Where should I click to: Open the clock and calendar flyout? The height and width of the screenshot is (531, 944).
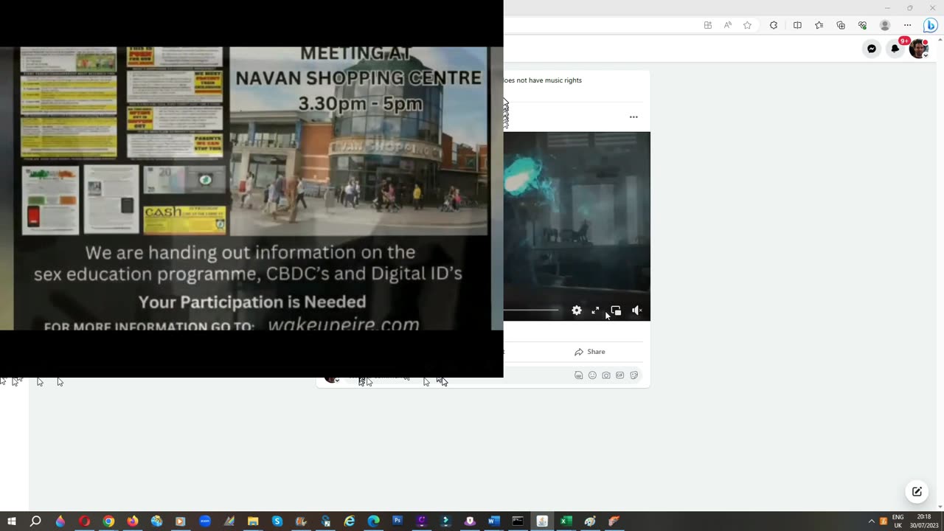923,521
